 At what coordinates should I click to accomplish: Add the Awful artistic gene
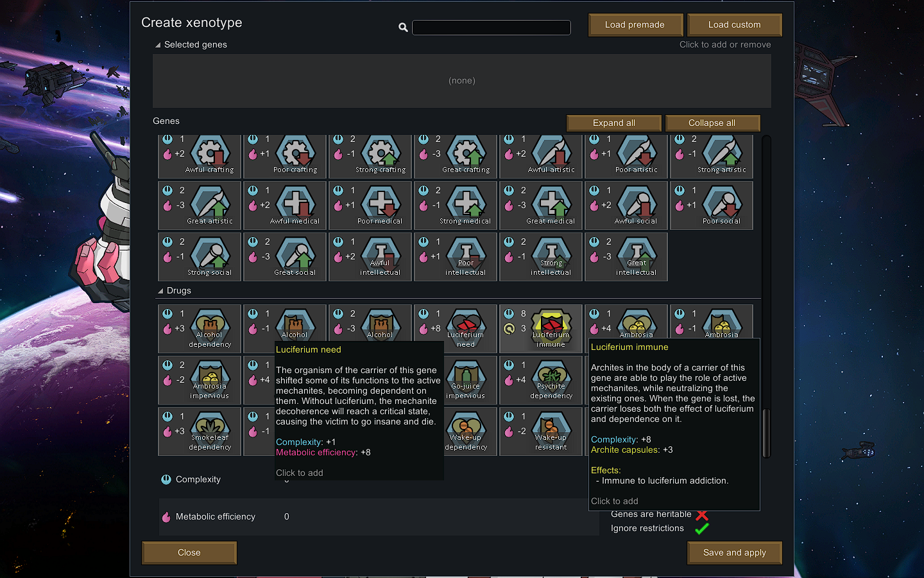(x=541, y=156)
